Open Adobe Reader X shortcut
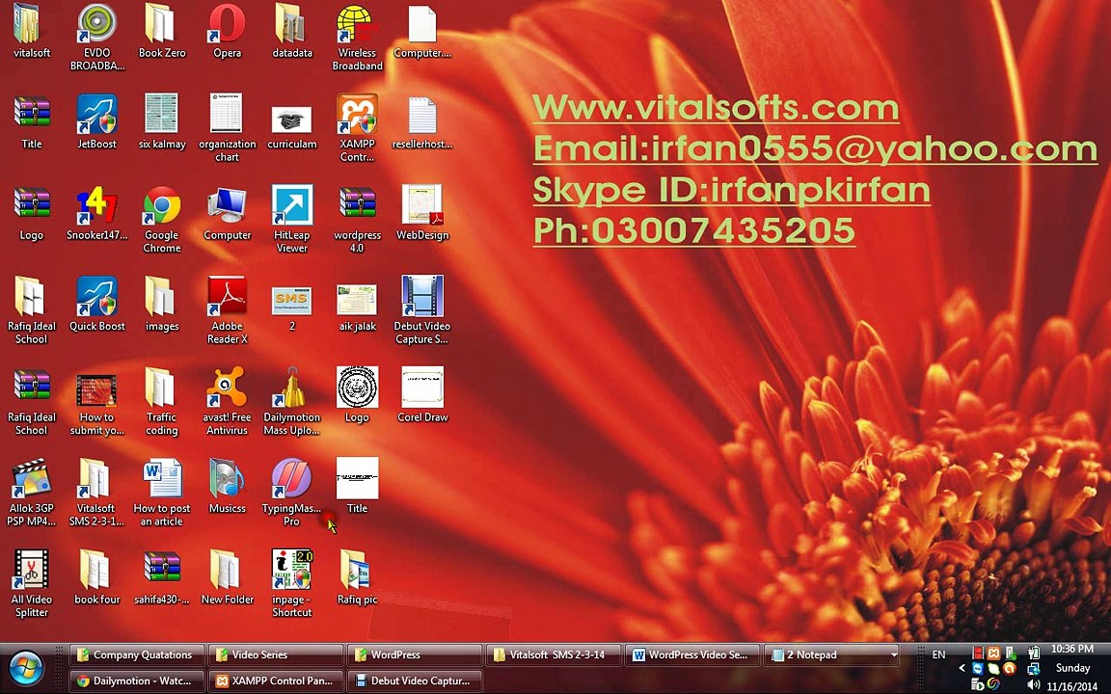Image resolution: width=1111 pixels, height=694 pixels. [227, 310]
